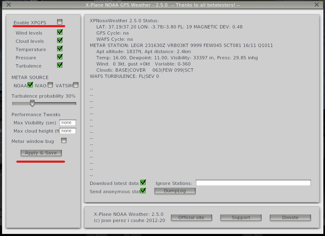Uncheck the Turbulence option
Viewport: 325px width, 236px height.
click(x=60, y=65)
